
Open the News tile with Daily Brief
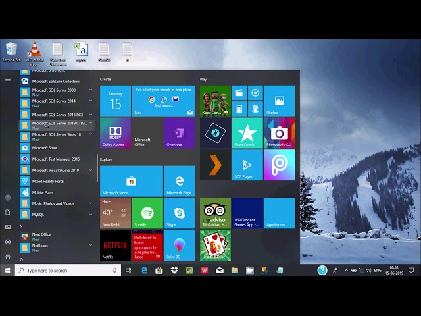[147, 245]
